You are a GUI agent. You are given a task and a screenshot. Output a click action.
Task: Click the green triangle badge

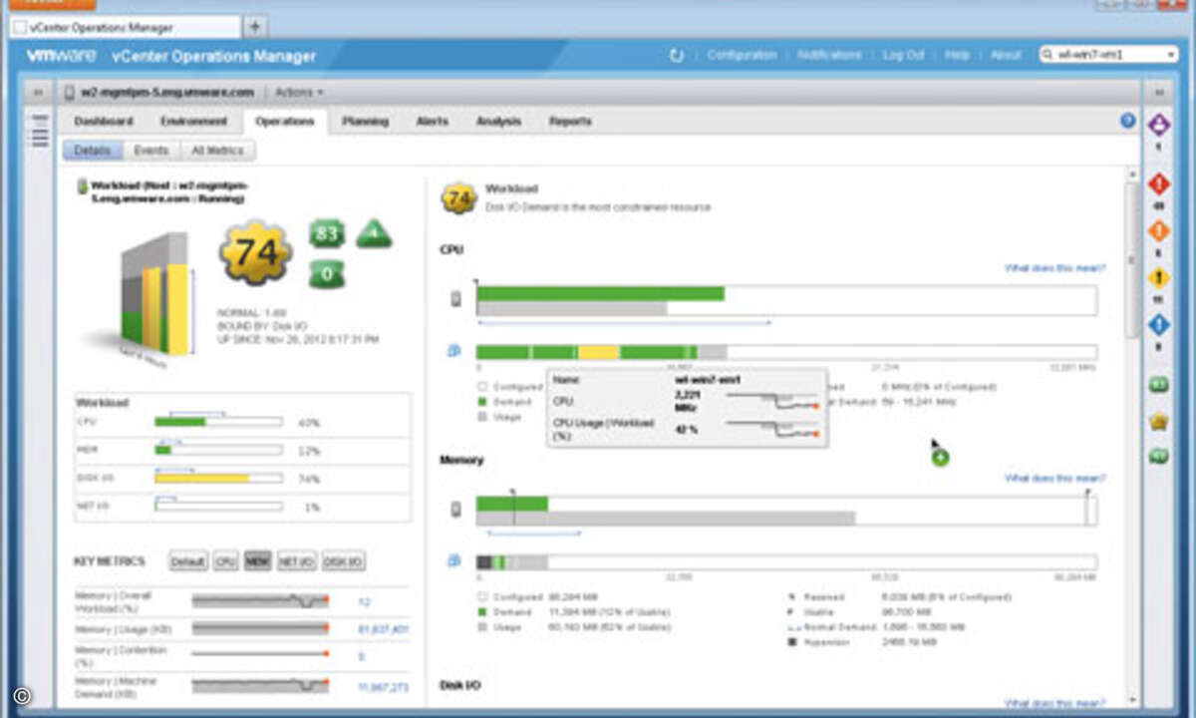(x=374, y=234)
